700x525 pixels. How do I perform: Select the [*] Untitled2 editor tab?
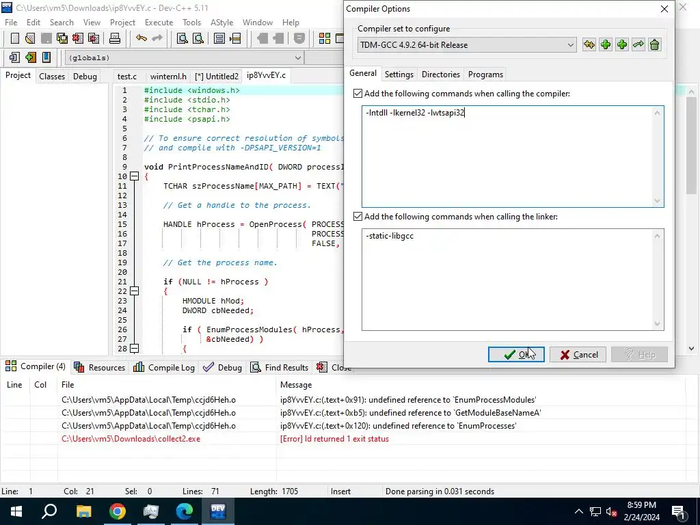coord(217,77)
